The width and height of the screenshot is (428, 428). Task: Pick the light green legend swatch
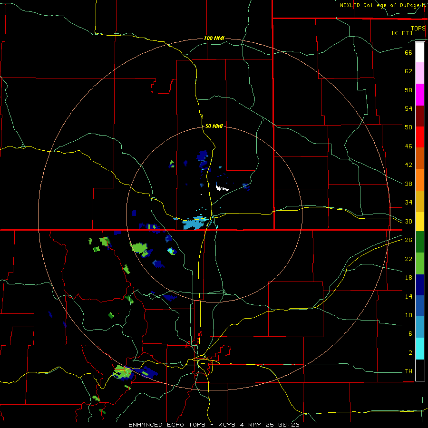point(420,263)
